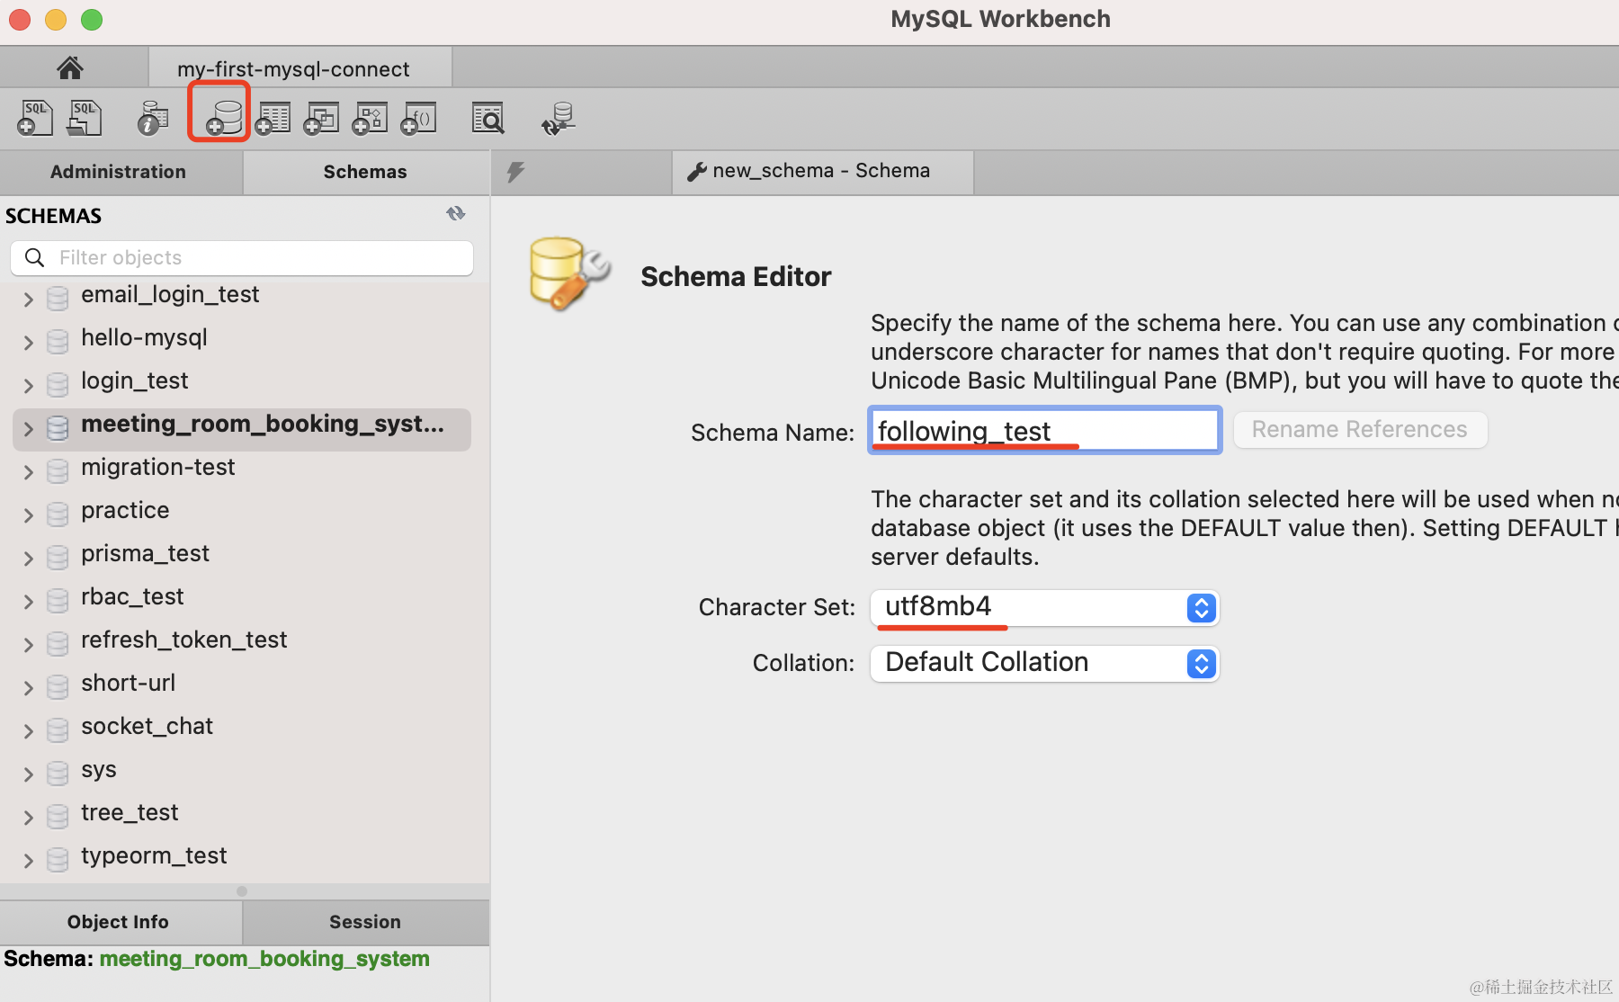Click the typeorm_test database icon

pyautogui.click(x=58, y=859)
